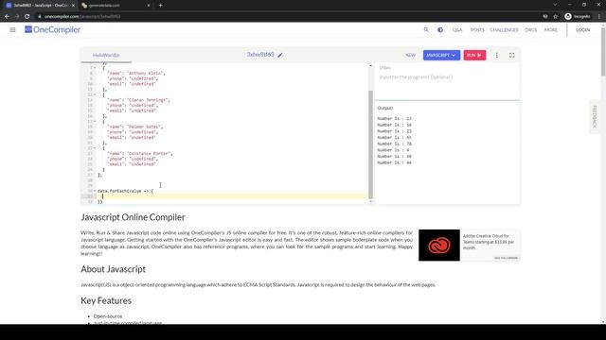
Task: Switch to the first OneCompiler browser tab
Action: click(39, 6)
